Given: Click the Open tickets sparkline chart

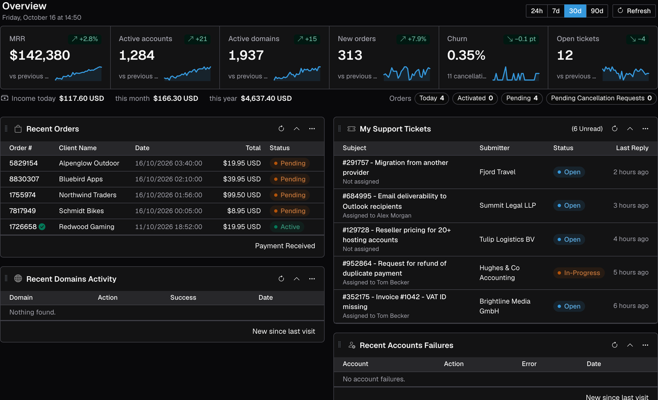Looking at the screenshot, I should pos(626,73).
